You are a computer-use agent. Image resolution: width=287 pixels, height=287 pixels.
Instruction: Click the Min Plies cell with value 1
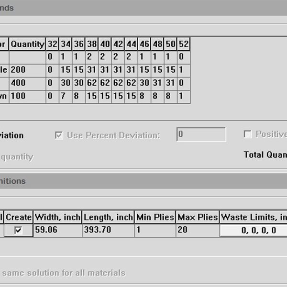(155, 231)
